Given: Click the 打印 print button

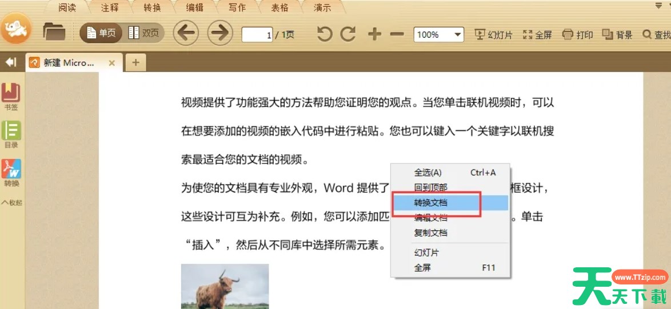Looking at the screenshot, I should [x=578, y=35].
